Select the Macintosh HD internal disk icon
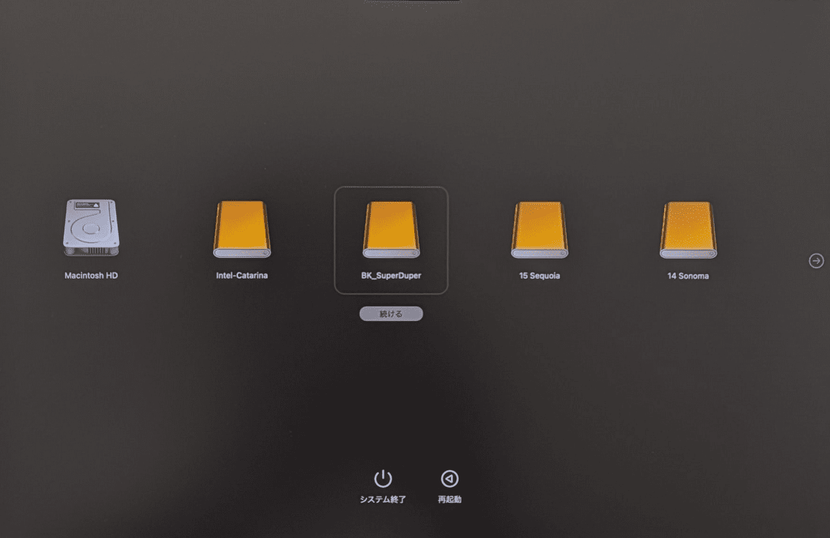The width and height of the screenshot is (830, 538). coord(91,228)
